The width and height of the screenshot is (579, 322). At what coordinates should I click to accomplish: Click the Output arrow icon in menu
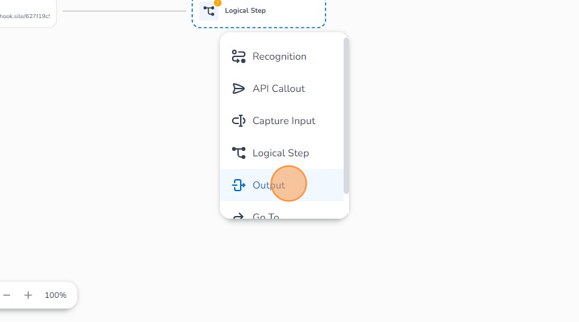pyautogui.click(x=238, y=185)
